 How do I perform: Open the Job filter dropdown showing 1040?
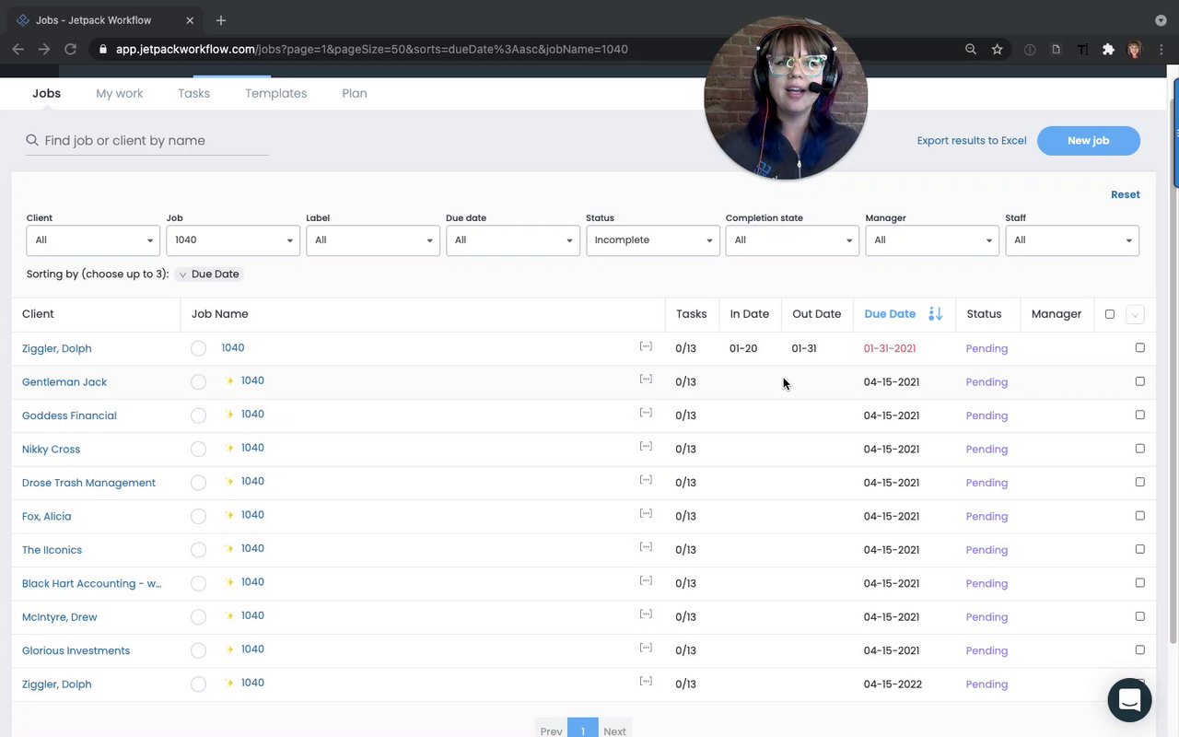point(233,240)
